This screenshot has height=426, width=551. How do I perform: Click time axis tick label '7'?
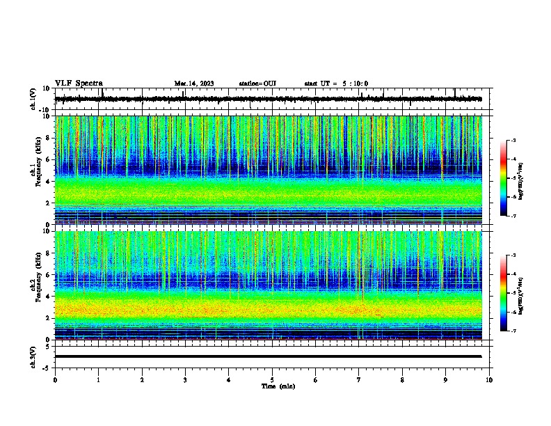click(359, 380)
